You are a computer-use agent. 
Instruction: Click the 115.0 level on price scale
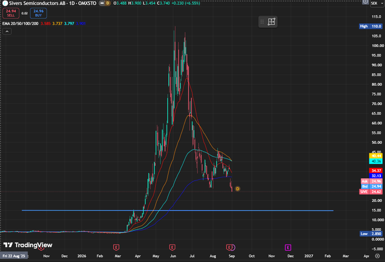click(x=377, y=16)
